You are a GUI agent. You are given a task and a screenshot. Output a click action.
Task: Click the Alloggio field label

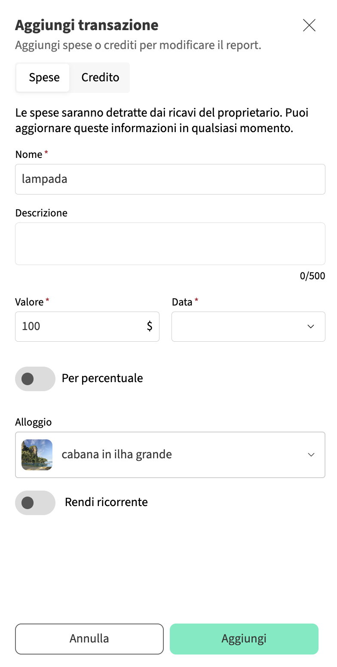34,422
